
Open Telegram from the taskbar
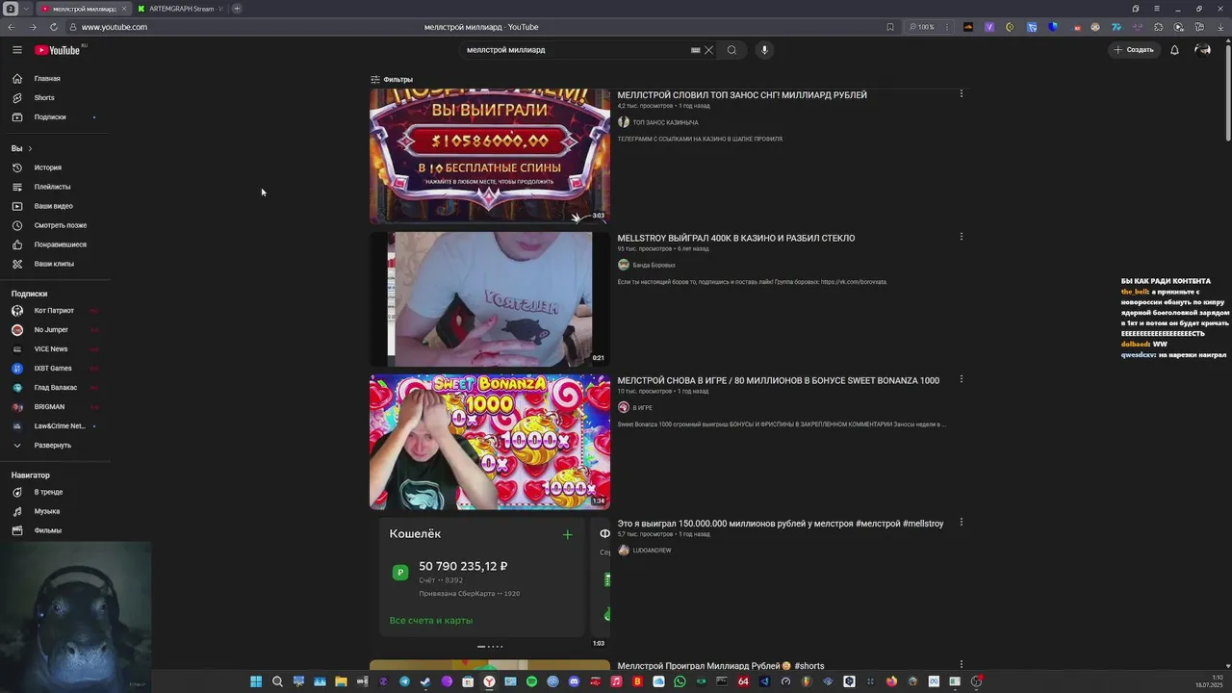click(x=404, y=681)
